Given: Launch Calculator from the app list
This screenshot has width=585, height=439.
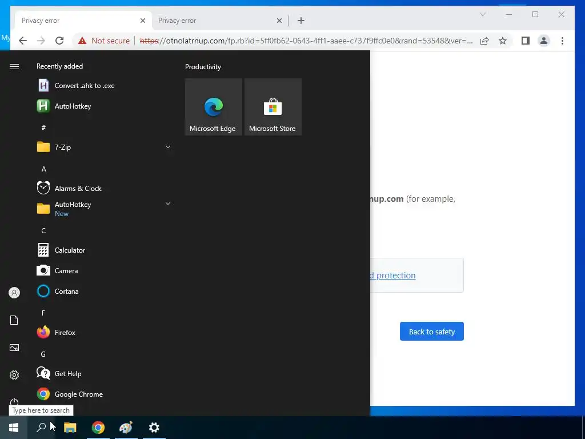Looking at the screenshot, I should [x=104, y=250].
